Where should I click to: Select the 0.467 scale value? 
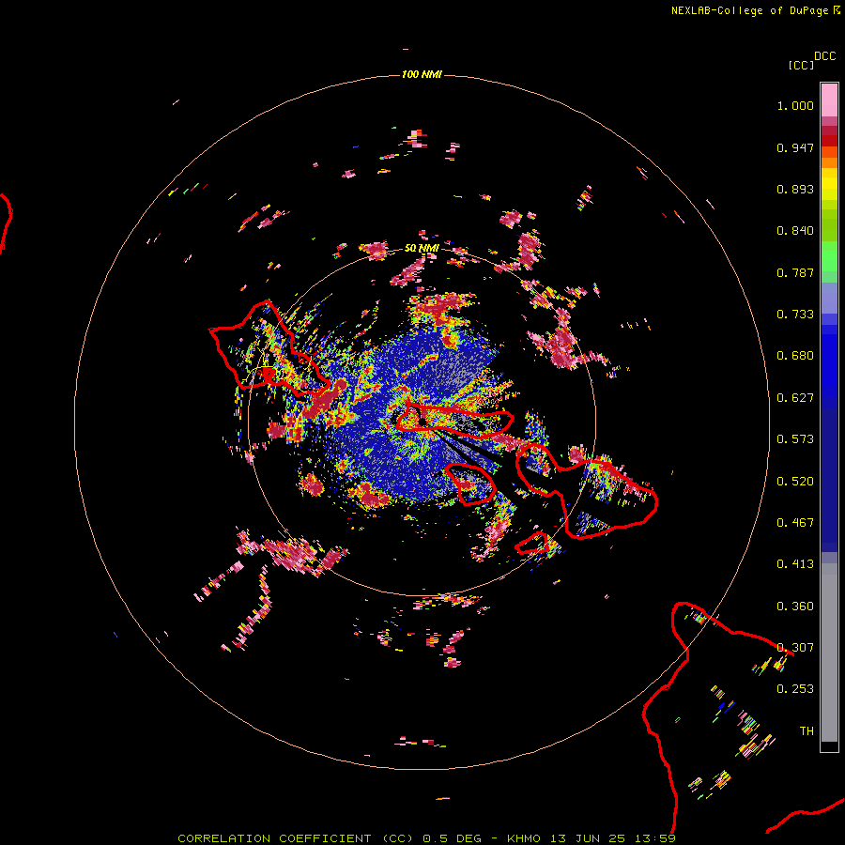(795, 523)
